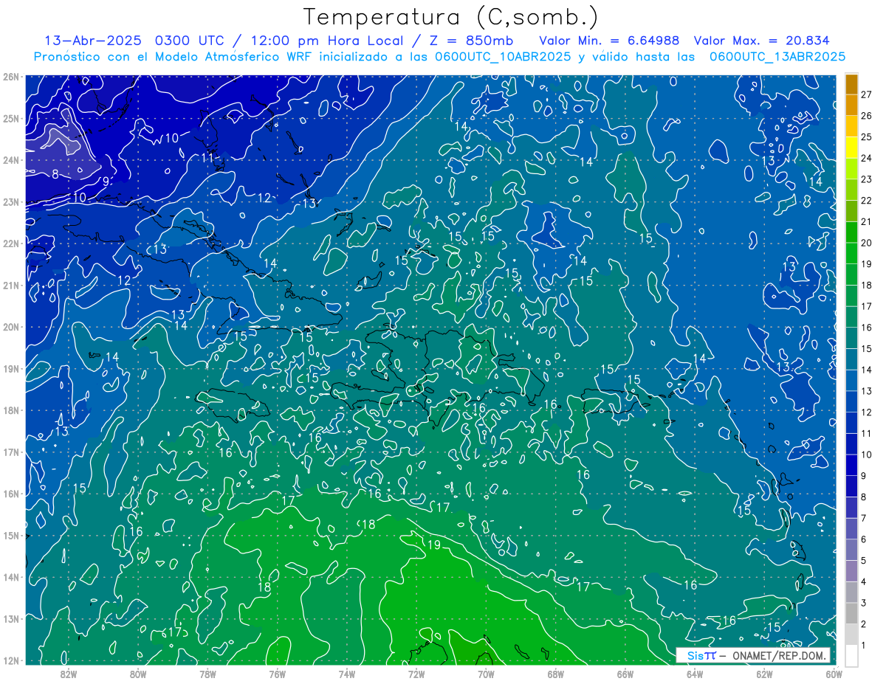Click the "26N" latitude axis label
This screenshot has width=886, height=684.
click(x=11, y=77)
